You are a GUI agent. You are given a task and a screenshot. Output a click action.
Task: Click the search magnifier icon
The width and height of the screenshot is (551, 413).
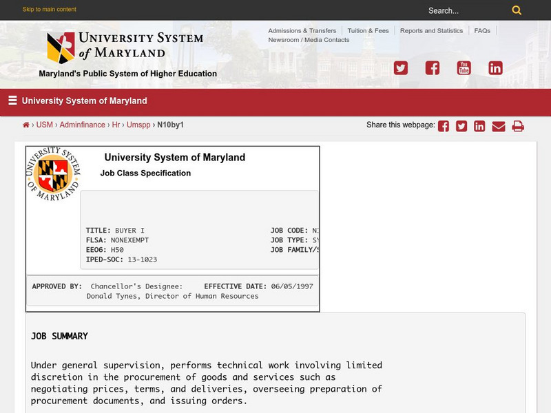pyautogui.click(x=517, y=10)
